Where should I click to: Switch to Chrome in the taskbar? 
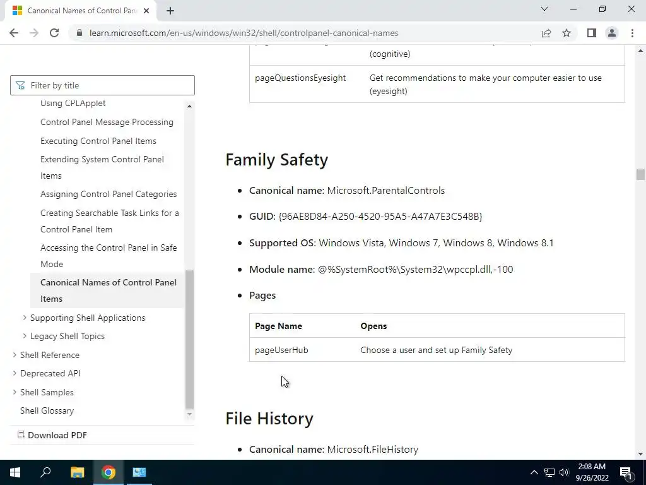[109, 472]
